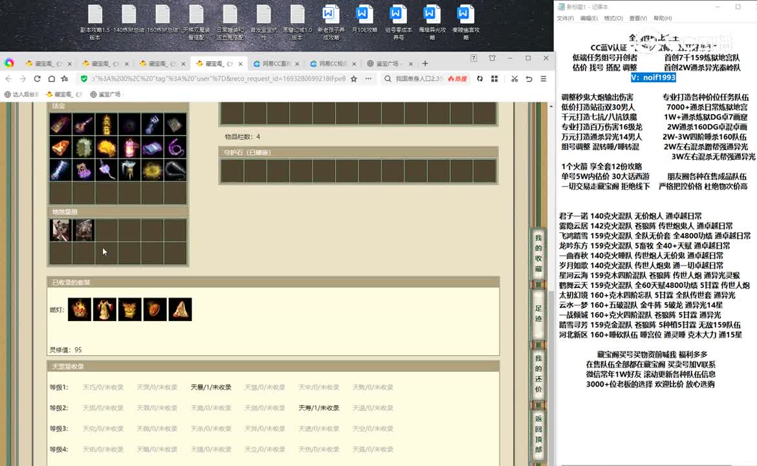757x466 pixels.
Task: Click the browser skin shirt icon
Action: (x=492, y=58)
